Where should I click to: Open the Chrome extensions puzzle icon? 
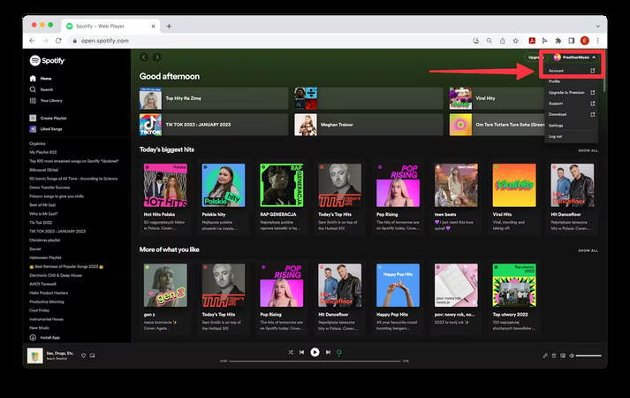tap(558, 41)
